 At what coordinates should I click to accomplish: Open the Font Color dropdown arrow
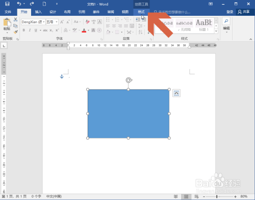(89, 31)
